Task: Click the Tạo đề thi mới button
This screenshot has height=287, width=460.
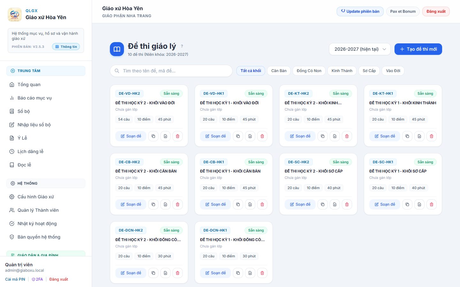Action: (x=418, y=49)
